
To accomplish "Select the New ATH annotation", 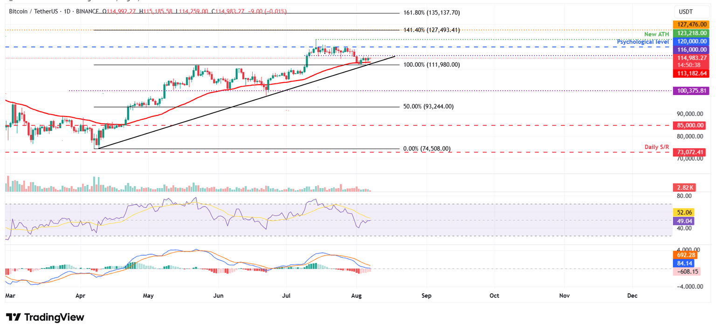I will click(x=658, y=34).
